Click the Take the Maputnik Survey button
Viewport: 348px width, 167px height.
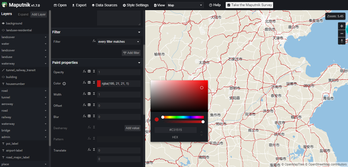point(249,5)
